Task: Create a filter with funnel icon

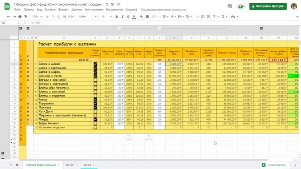Action: (214, 17)
